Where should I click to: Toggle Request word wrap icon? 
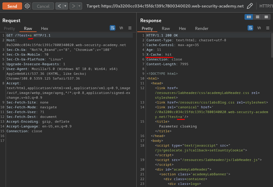[x=112, y=28]
